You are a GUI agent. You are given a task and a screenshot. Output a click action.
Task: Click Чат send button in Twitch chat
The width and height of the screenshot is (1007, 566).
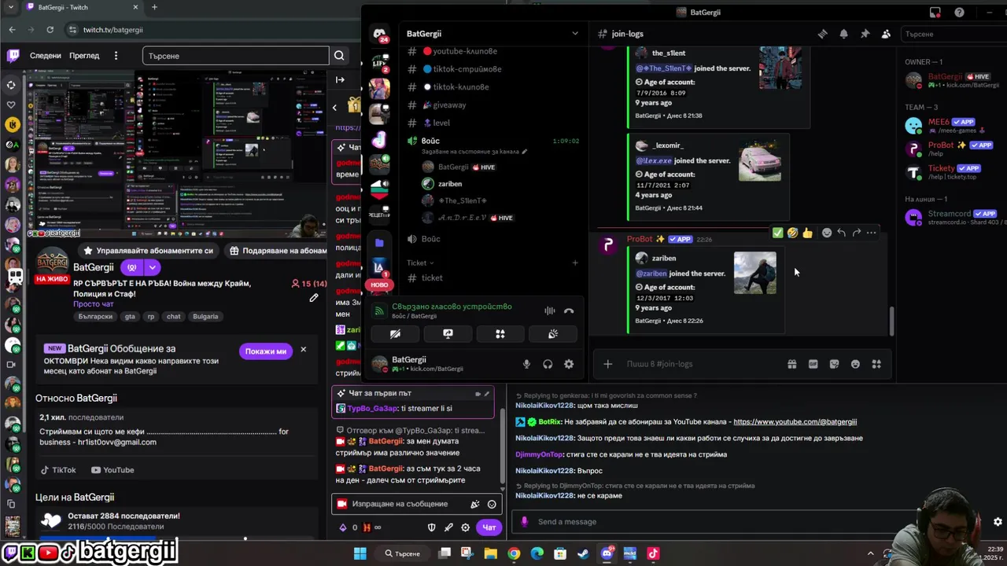point(489,527)
